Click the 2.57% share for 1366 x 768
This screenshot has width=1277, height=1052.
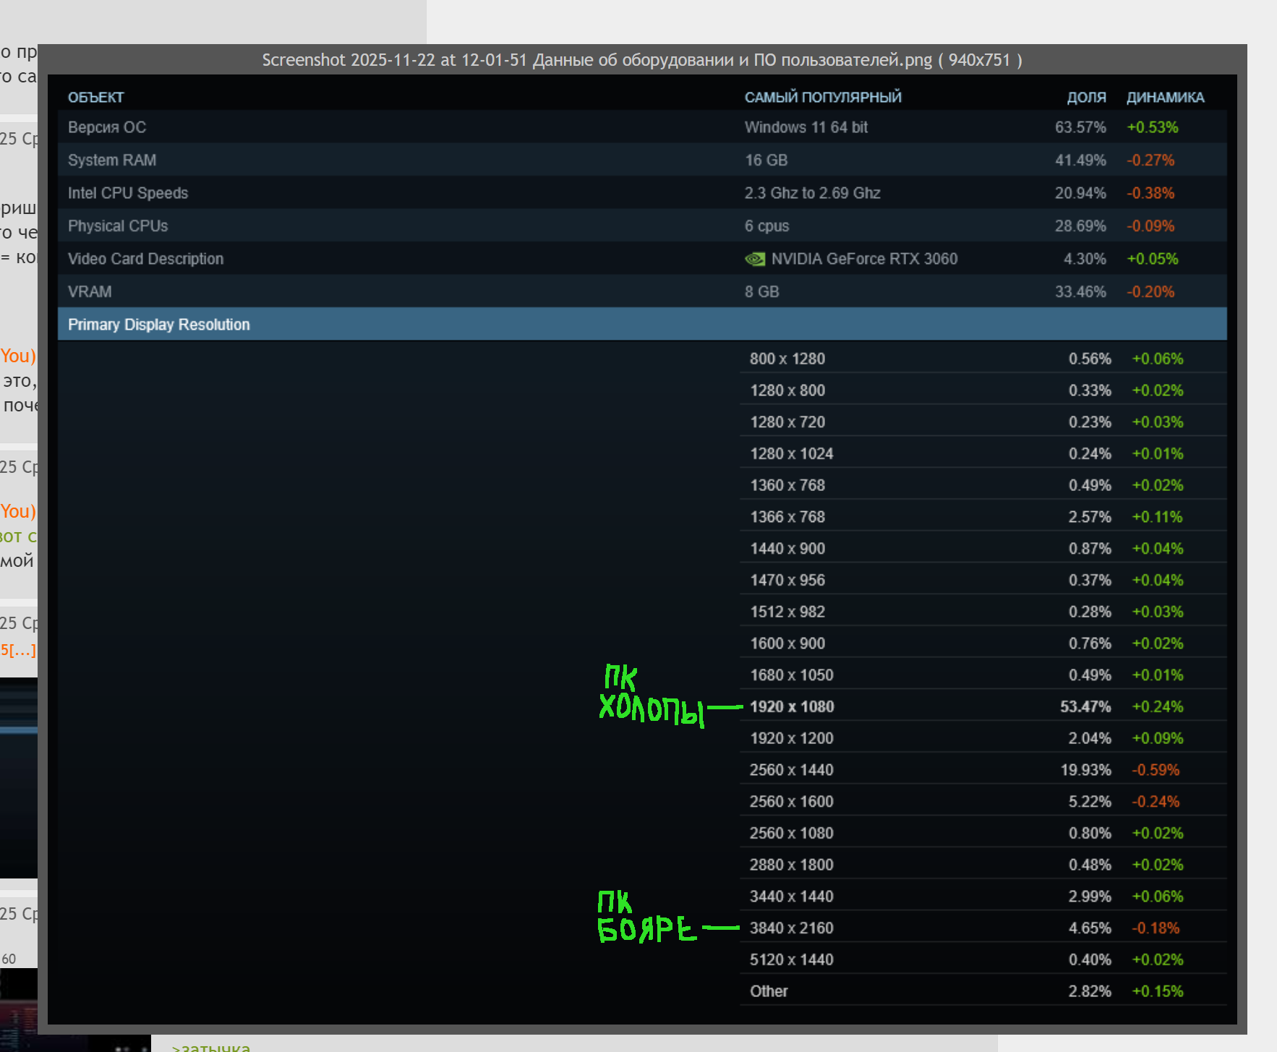pyautogui.click(x=1090, y=517)
